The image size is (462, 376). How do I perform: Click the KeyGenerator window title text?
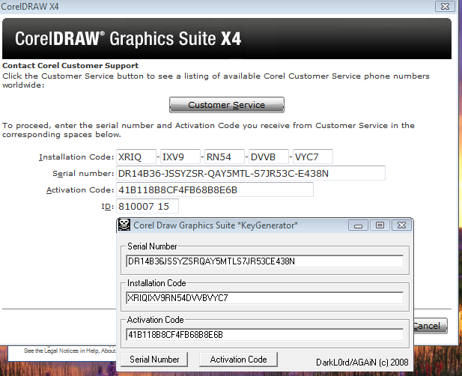[216, 225]
